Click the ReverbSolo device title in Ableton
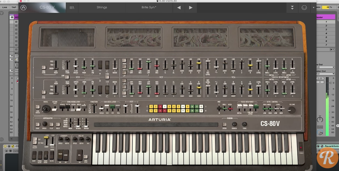 pos(331,146)
